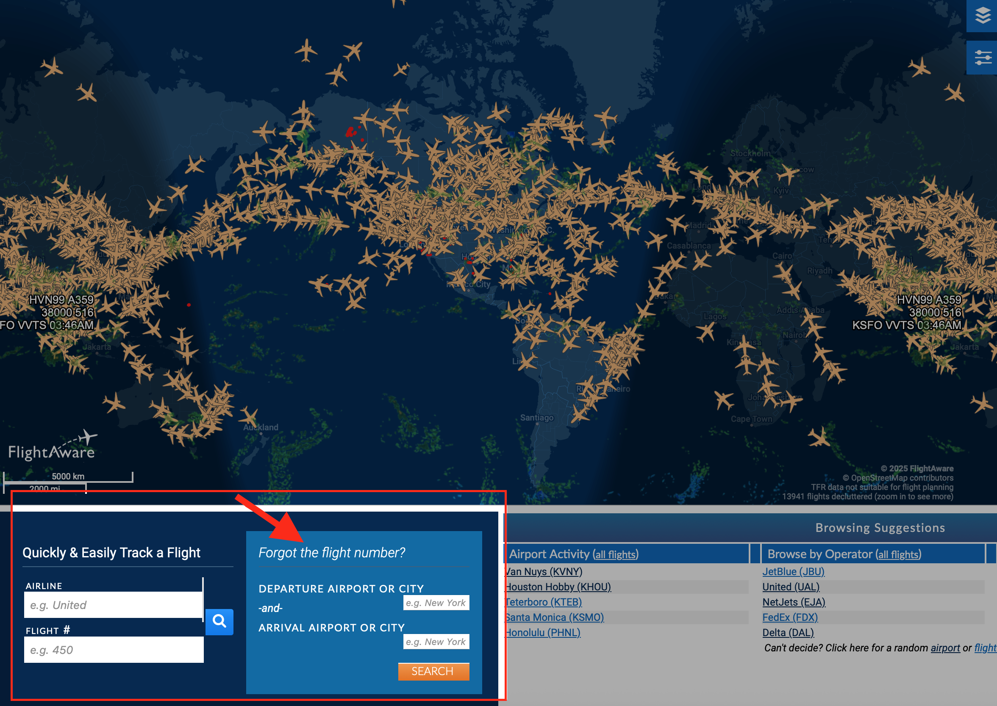Click the blue magnifying glass search icon
This screenshot has width=997, height=706.
click(219, 622)
